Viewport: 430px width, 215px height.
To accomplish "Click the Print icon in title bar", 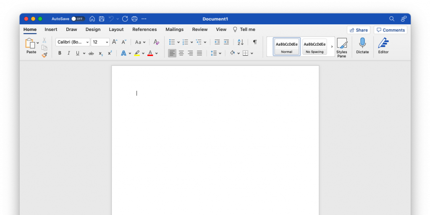I will click(x=134, y=19).
